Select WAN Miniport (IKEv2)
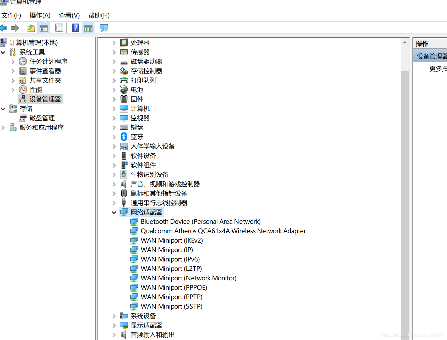447x340 pixels. click(172, 241)
